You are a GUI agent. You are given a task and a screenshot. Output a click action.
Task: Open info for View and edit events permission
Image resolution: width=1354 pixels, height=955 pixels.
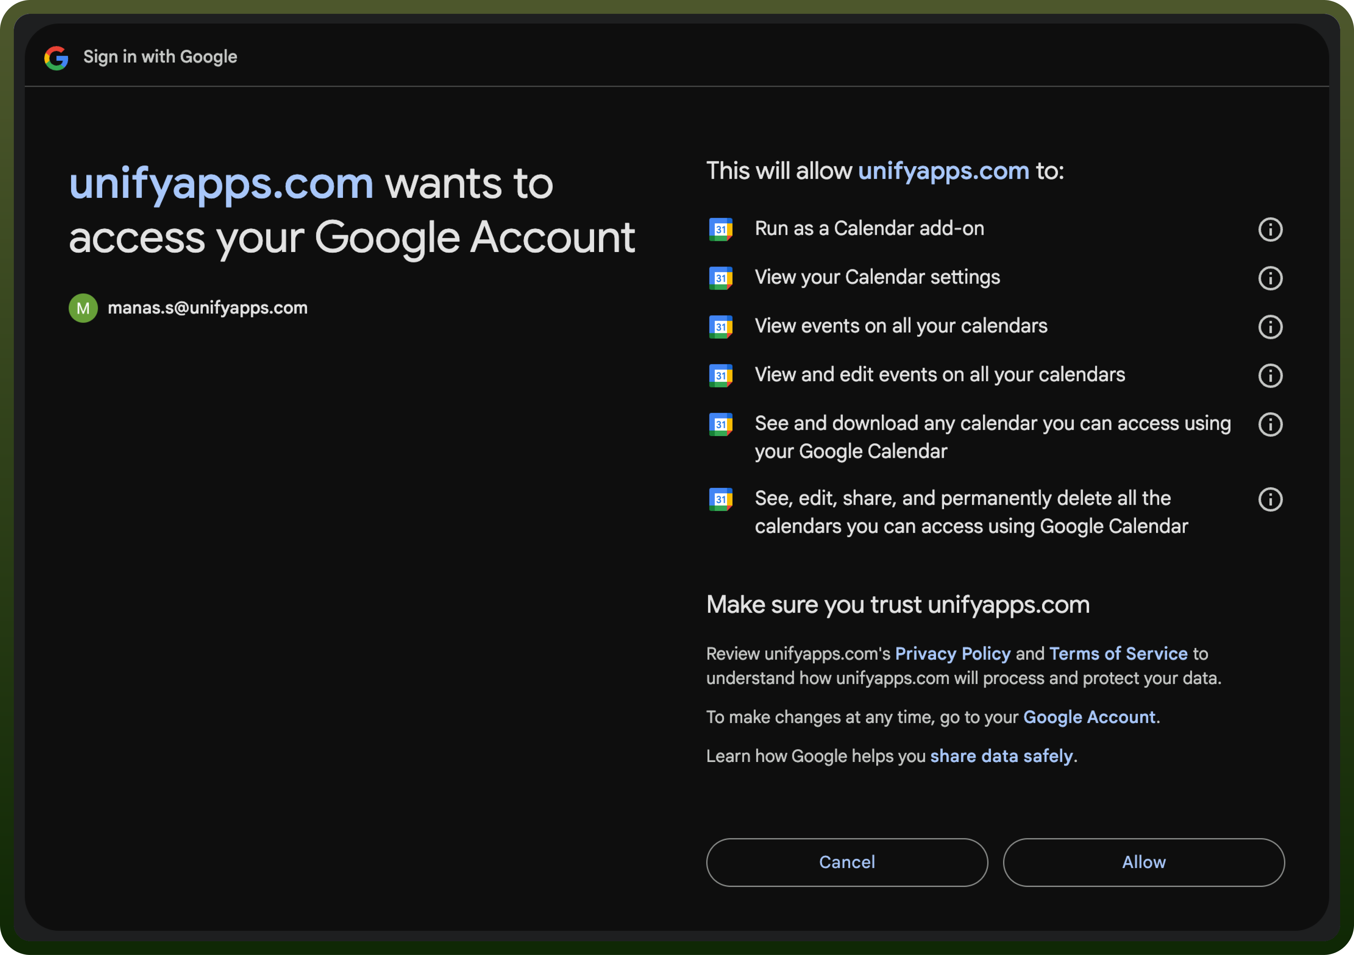(1270, 376)
